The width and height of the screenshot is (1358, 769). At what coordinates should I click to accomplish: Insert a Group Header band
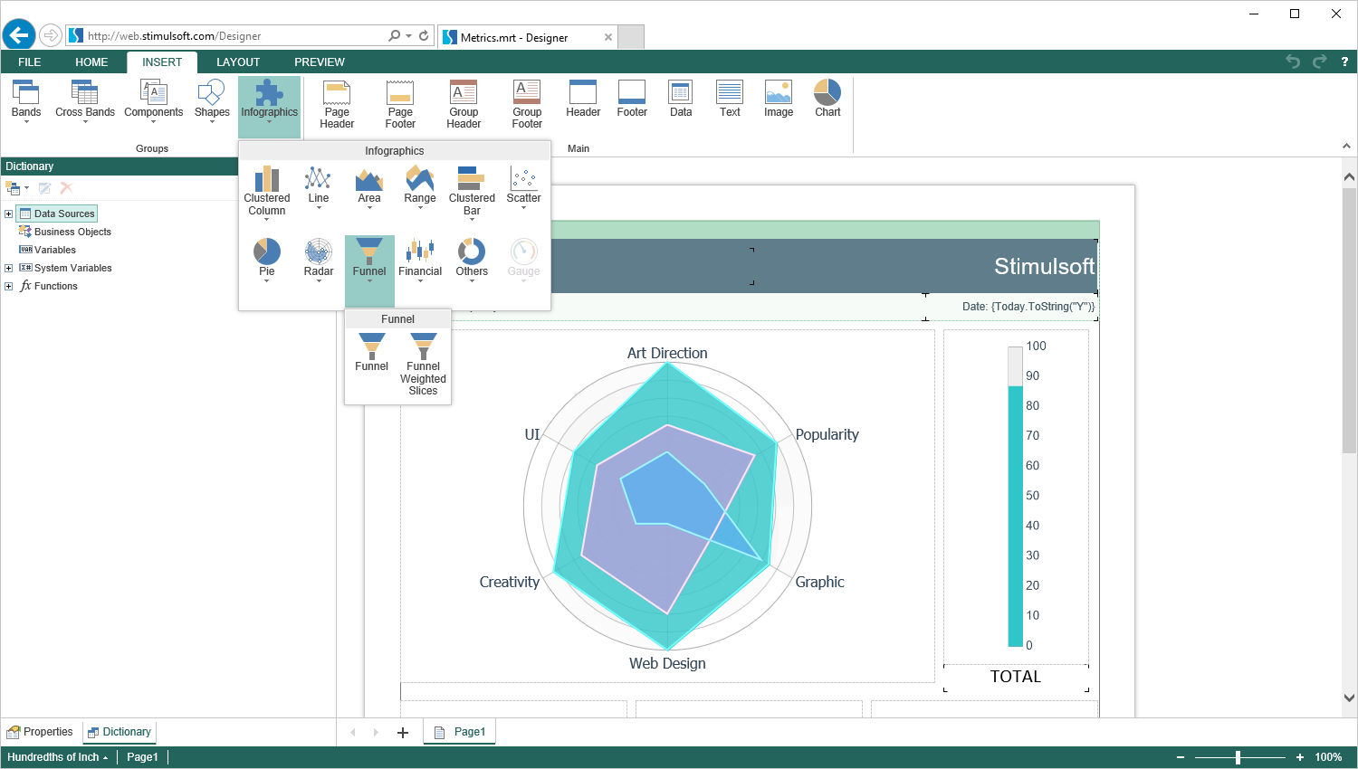[464, 105]
